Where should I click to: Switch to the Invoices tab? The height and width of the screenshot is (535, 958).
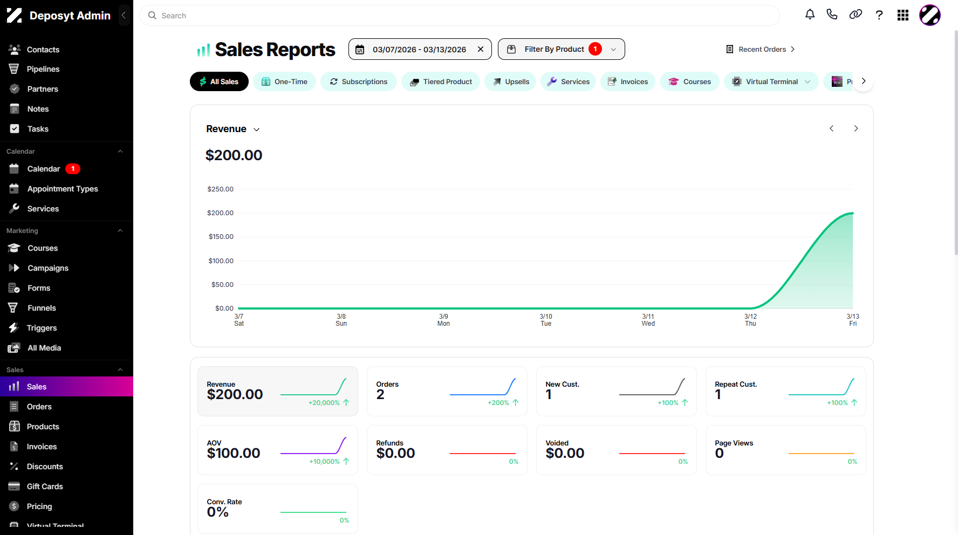[x=628, y=81]
